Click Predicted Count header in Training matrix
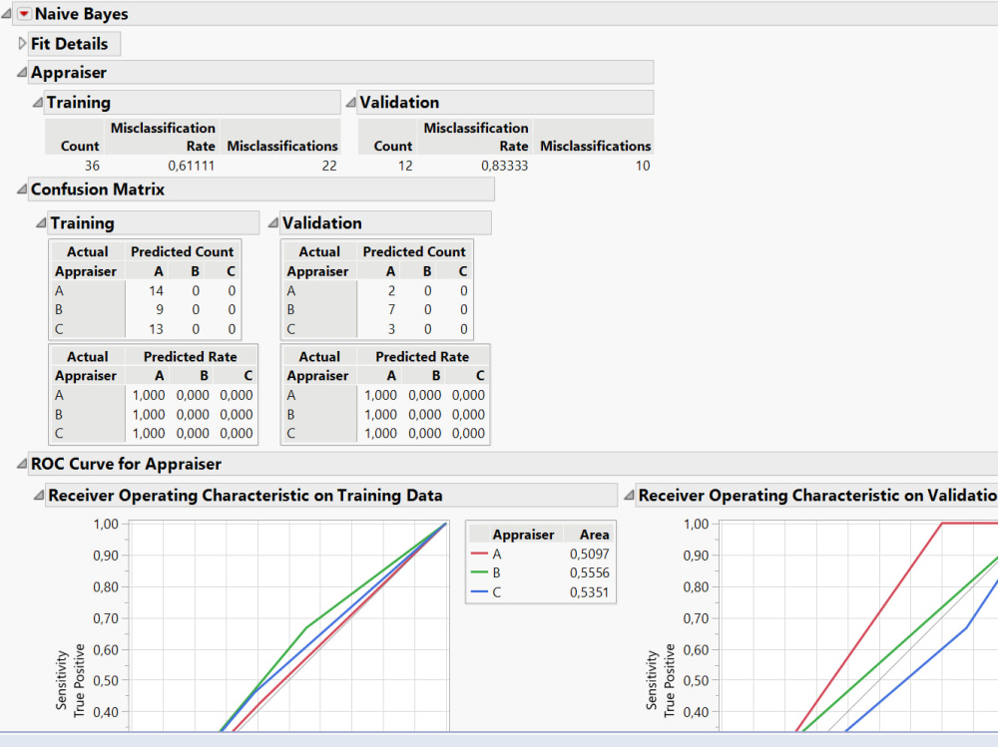The image size is (998, 747). click(182, 252)
